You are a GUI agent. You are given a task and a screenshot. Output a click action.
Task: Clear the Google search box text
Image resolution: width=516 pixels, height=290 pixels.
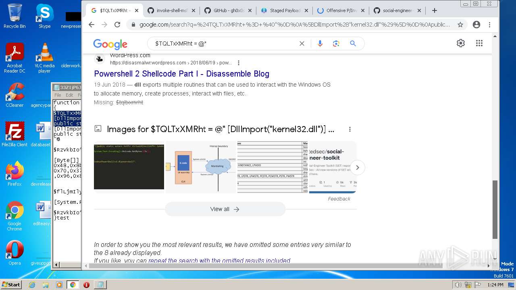[302, 43]
